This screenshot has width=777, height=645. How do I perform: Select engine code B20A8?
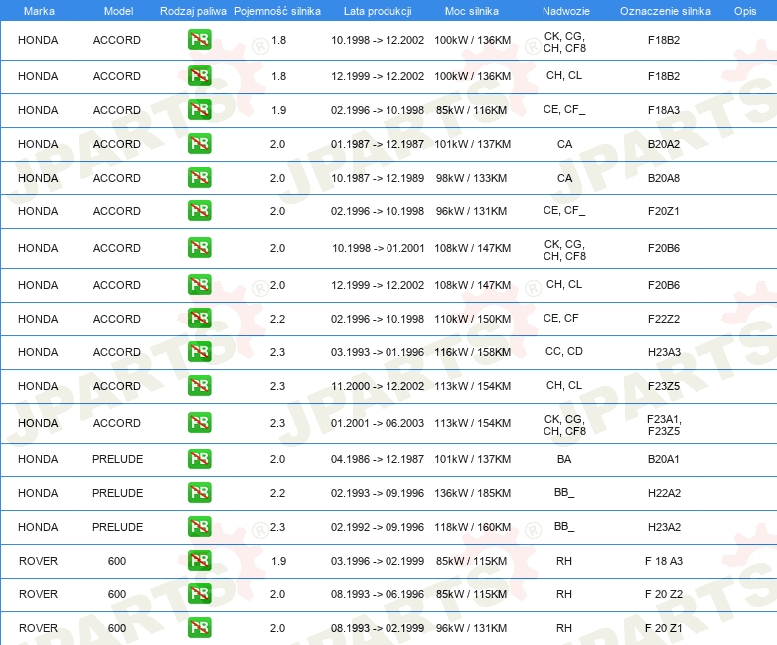(664, 178)
